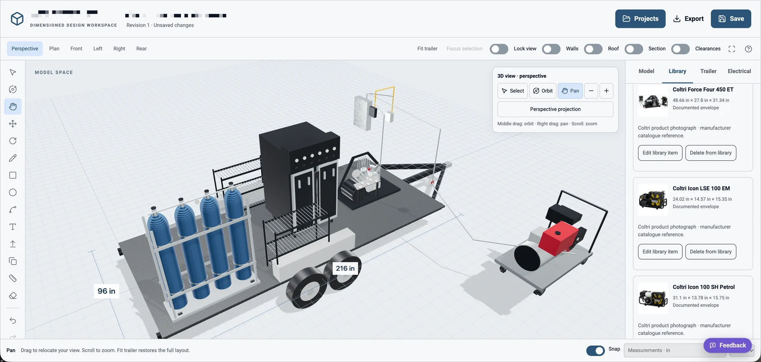This screenshot has width=761, height=362.
Task: Switch to the Front view tab
Action: pos(76,49)
